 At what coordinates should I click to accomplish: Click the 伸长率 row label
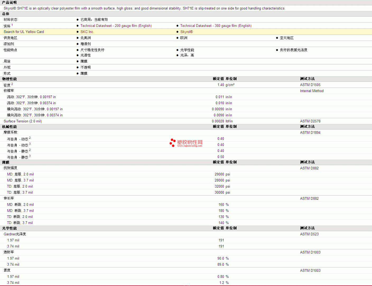click(x=9, y=198)
